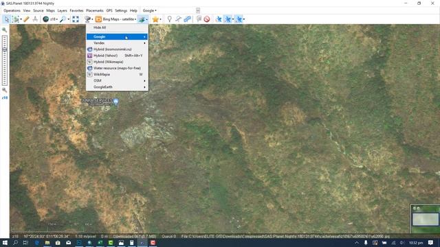
Task: Click the minimap overview thumbnail
Action: 426,219
